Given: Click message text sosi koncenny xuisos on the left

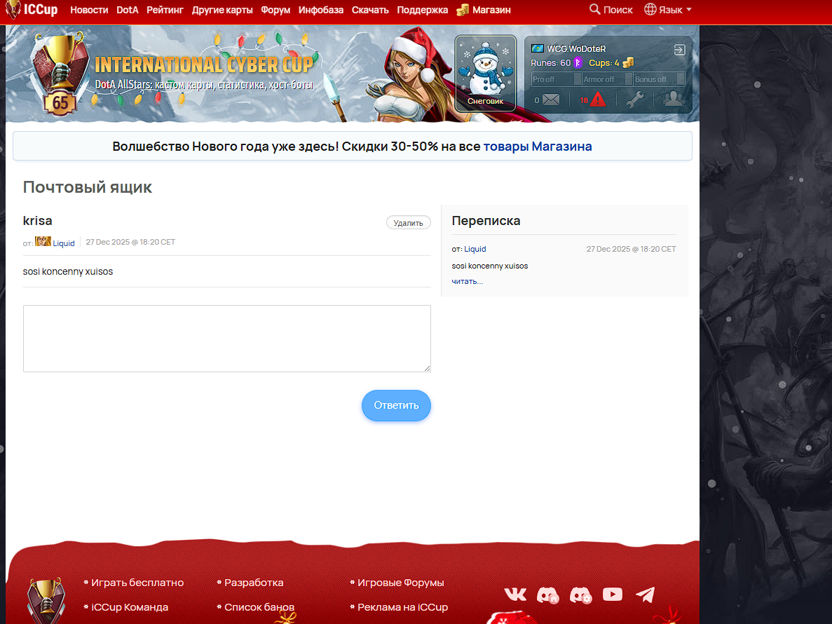Looking at the screenshot, I should point(68,271).
